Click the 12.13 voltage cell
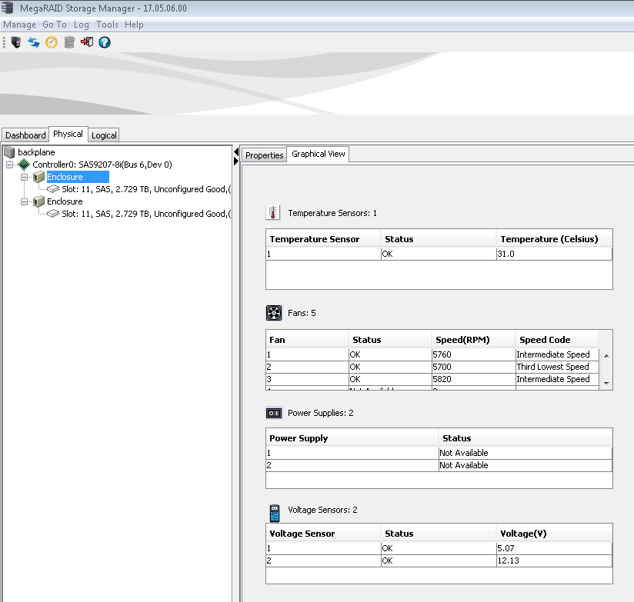The image size is (634, 602). pos(554,560)
